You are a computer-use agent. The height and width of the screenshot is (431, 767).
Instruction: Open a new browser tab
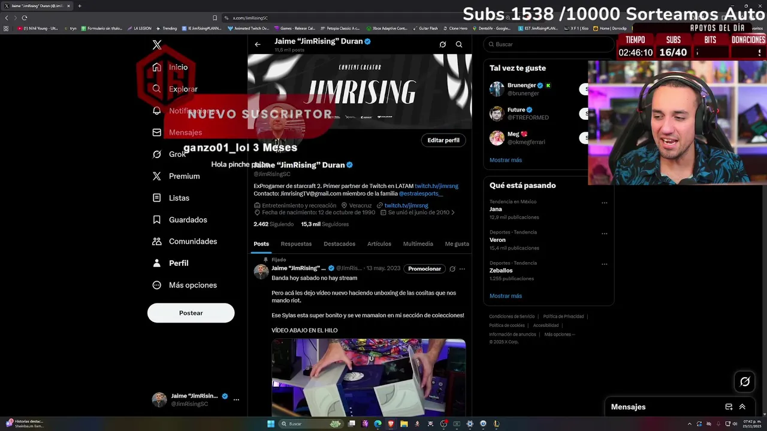(x=79, y=6)
